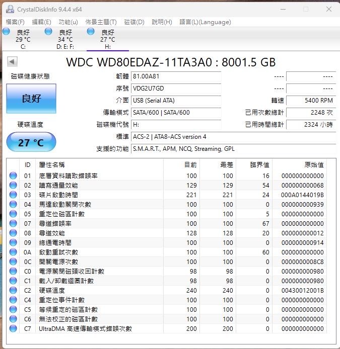Click status orb for attribute 09
This screenshot has height=349, width=340.
click(13, 242)
